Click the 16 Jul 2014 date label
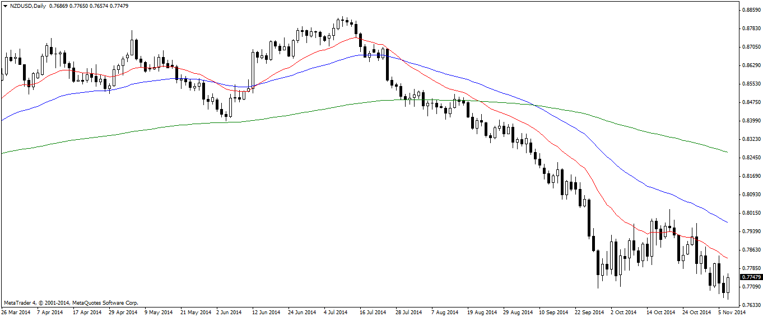 373,313
